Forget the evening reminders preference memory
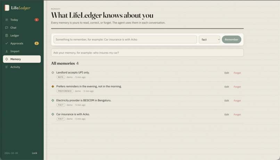This screenshot has width=280, height=160. tap(237, 87)
